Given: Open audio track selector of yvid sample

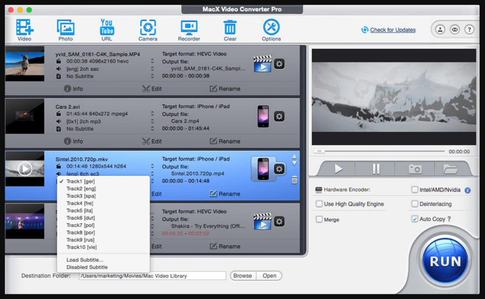Looking at the screenshot, I should [x=152, y=69].
